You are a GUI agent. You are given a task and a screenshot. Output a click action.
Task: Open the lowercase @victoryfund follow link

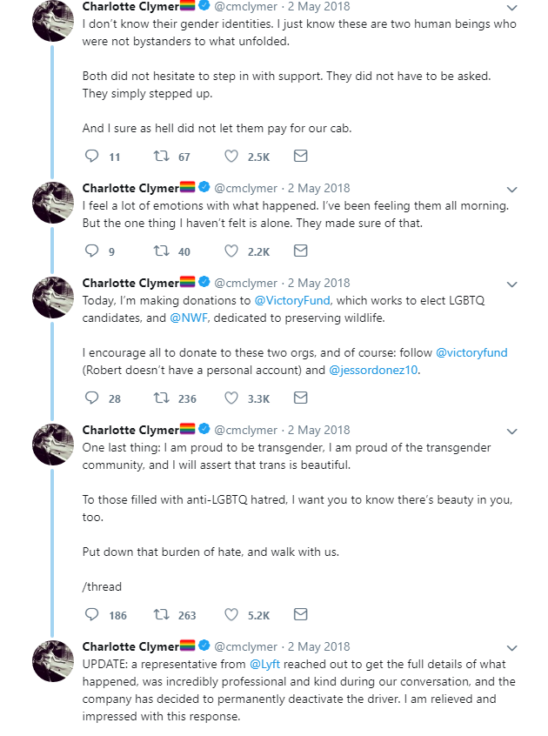(471, 352)
